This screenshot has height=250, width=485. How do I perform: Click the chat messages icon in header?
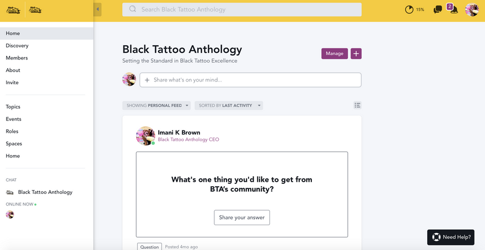(x=438, y=9)
